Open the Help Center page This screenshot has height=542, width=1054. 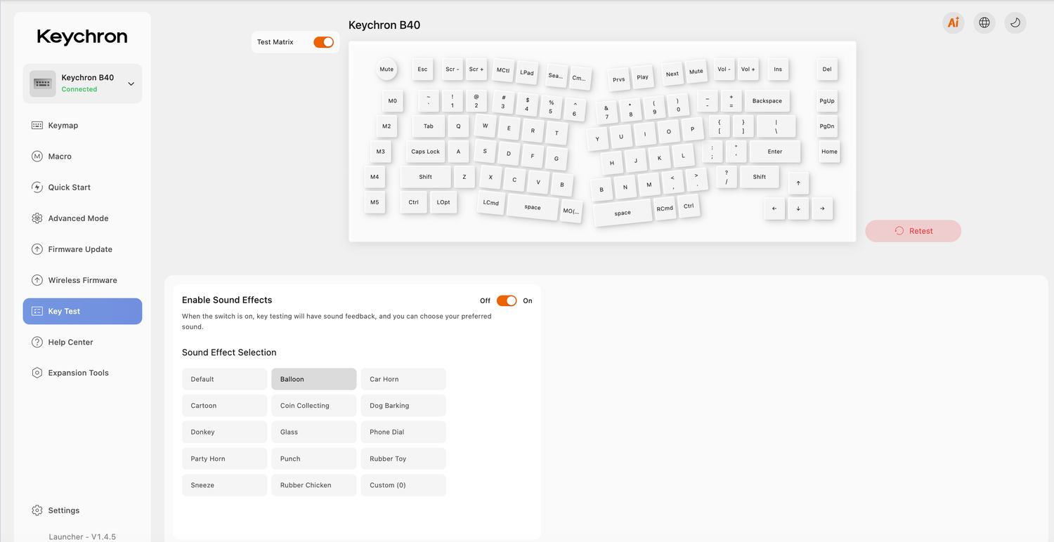82,342
